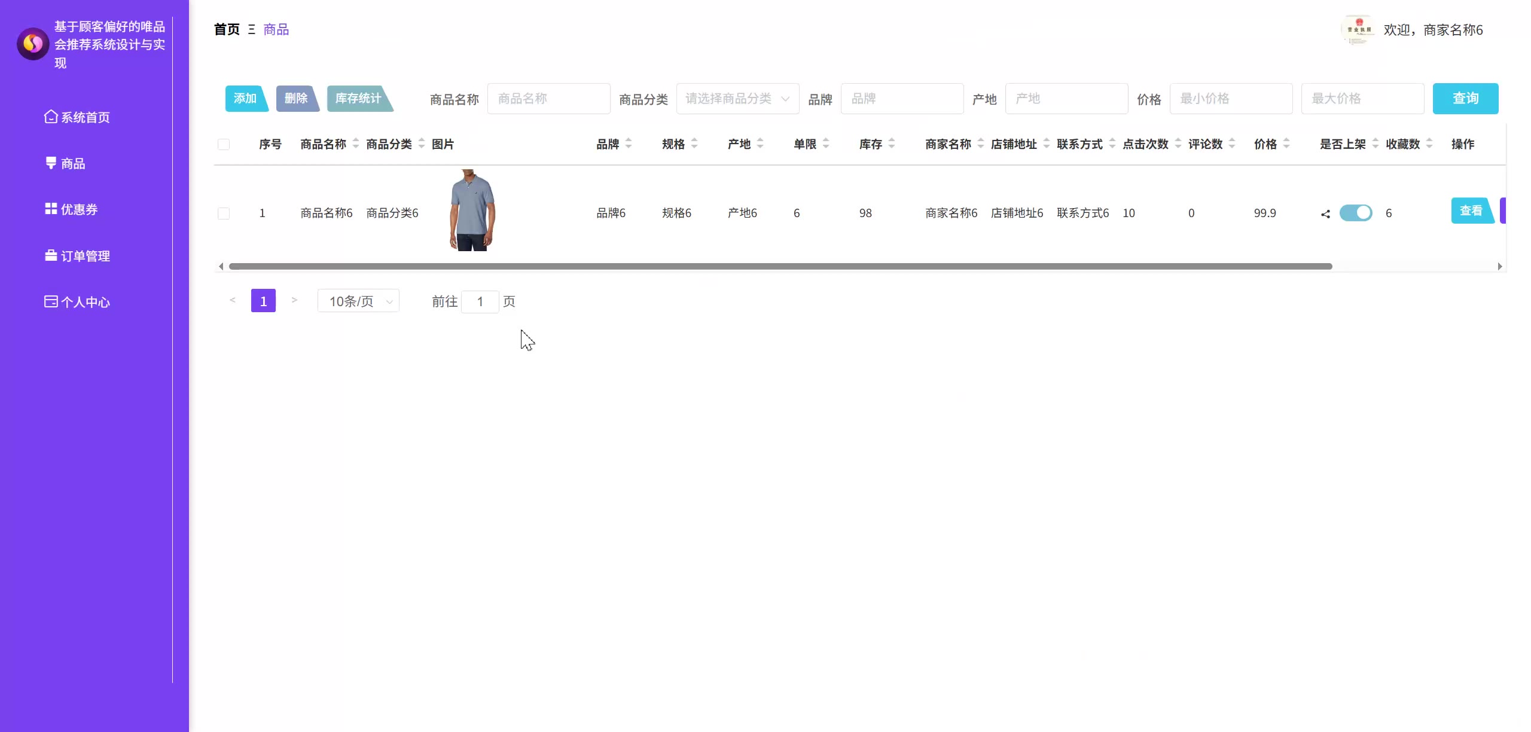Click the 订单管理 briefcase icon
Image resolution: width=1531 pixels, height=732 pixels.
[51, 255]
